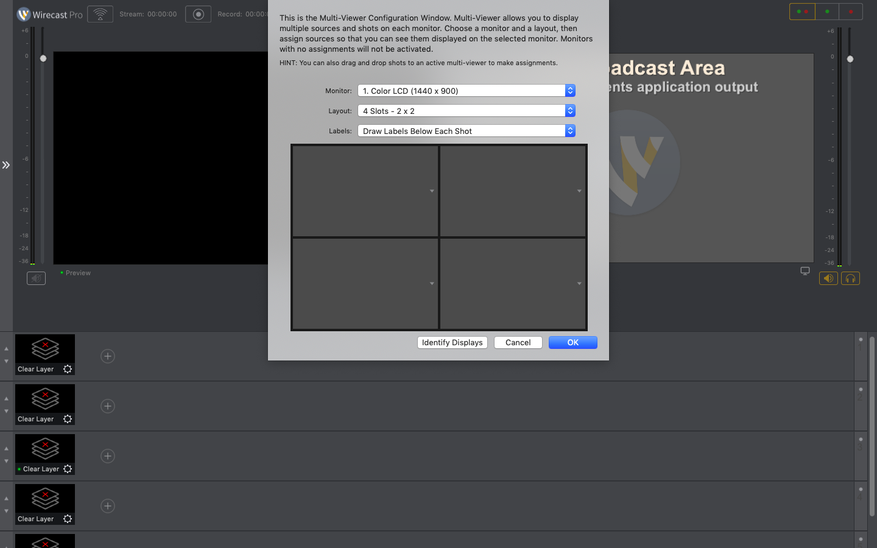The height and width of the screenshot is (548, 877).
Task: Toggle the headphones monitoring button
Action: pos(850,278)
